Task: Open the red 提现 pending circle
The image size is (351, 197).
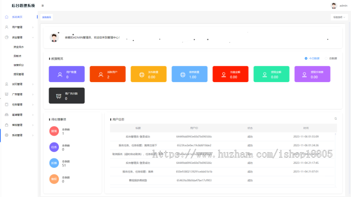Action: click(x=54, y=131)
